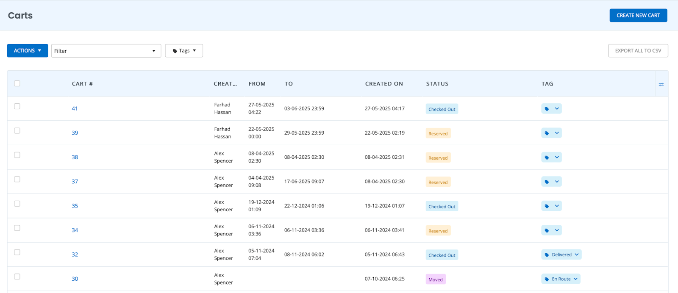
Task: Click created date 27-05-2025 04:17
Action: (x=385, y=109)
